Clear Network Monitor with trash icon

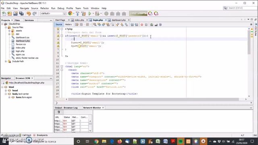[x=59, y=112]
